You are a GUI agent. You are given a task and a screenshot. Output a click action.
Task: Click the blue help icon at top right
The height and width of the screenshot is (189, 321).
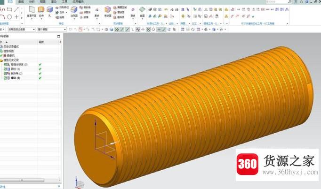307,1
